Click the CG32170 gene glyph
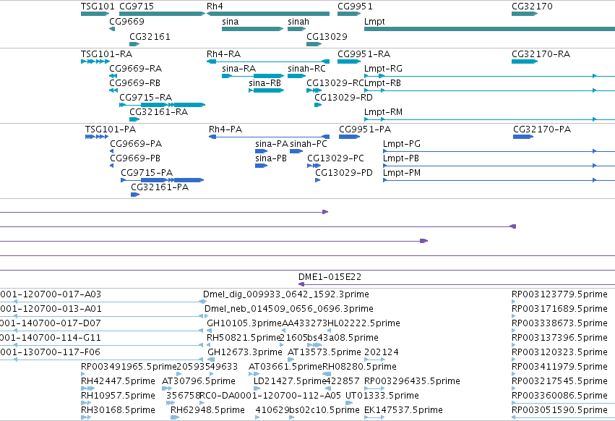This screenshot has height=421, width=615. (x=525, y=14)
